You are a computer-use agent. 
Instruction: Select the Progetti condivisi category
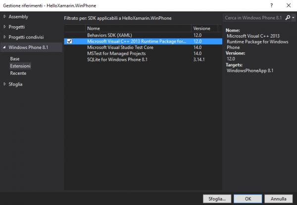pos(26,37)
